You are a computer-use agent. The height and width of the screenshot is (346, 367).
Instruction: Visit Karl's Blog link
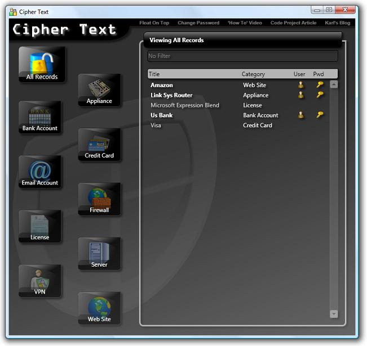pyautogui.click(x=338, y=23)
